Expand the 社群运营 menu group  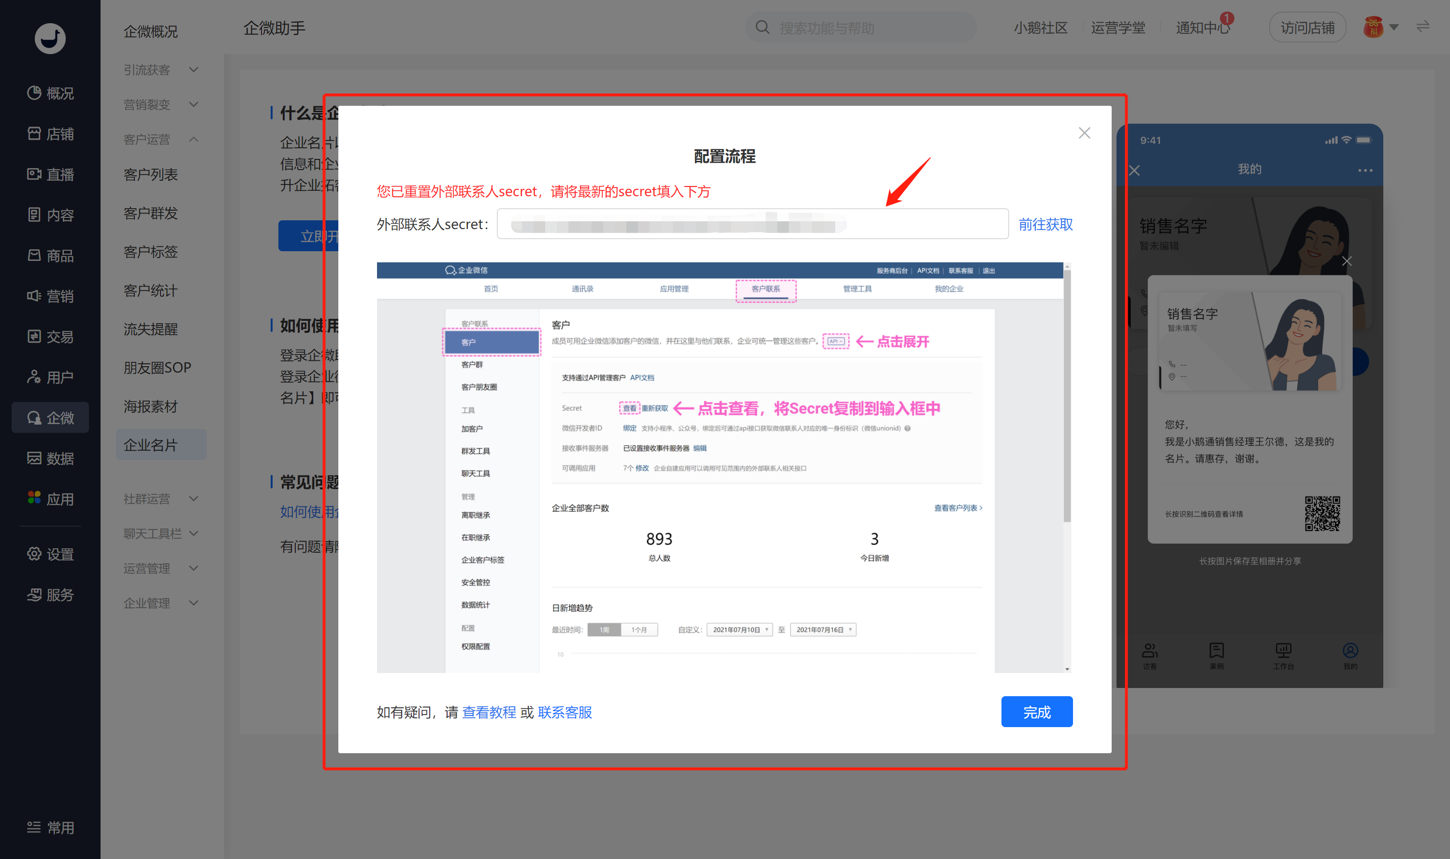click(161, 499)
